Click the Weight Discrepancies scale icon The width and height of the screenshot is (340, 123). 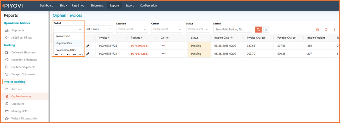click(x=7, y=118)
